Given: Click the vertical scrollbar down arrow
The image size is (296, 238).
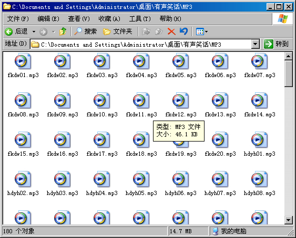Looking at the screenshot, I should point(289,220).
